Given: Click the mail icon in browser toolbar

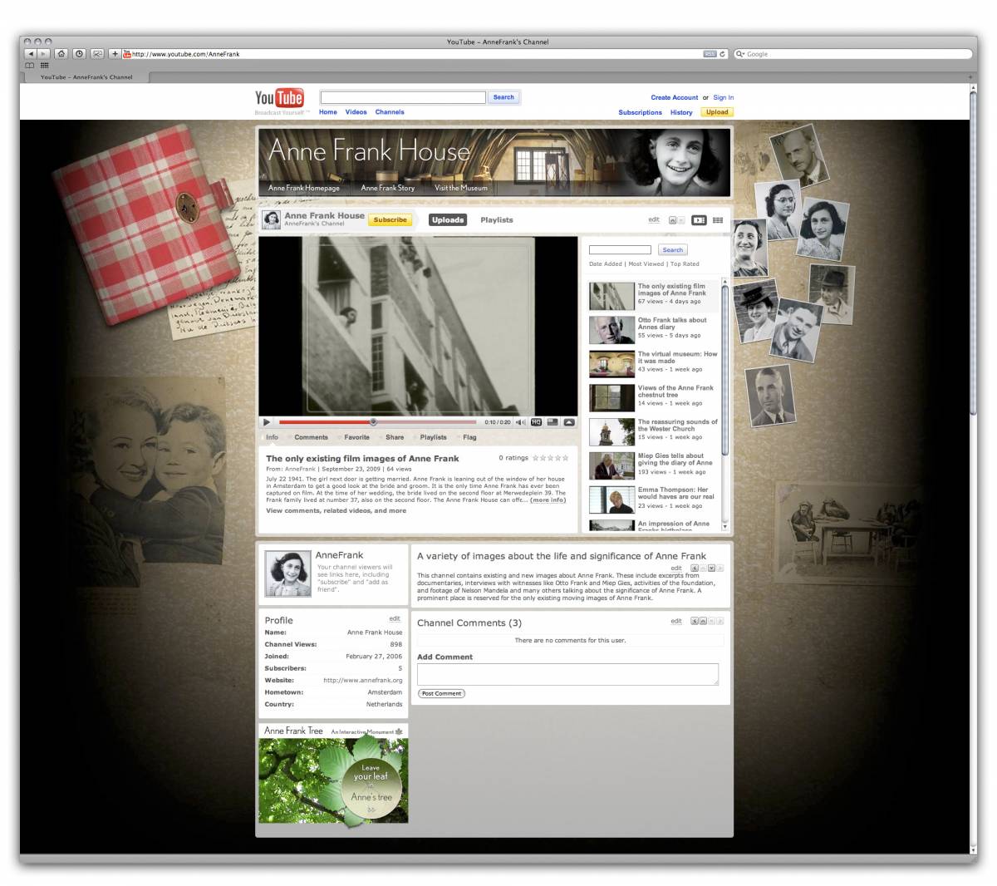Looking at the screenshot, I should coord(97,54).
